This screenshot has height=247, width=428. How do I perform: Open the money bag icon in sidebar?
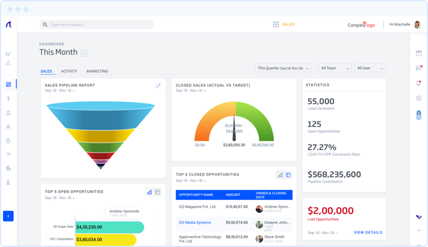[9, 141]
